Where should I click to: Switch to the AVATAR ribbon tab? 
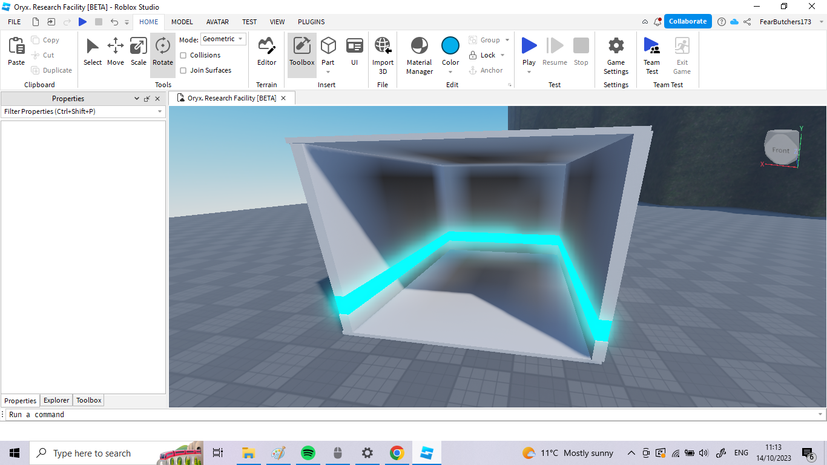click(x=217, y=22)
